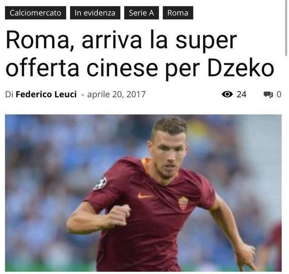The image size is (289, 274).
Task: Click the comments speech bubble icon
Action: [x=268, y=95]
